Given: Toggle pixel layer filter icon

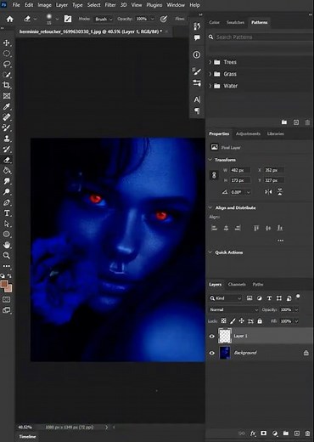Looking at the screenshot, I should click(250, 298).
